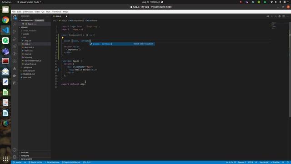
Task: Click the lightbulb code action icon
Action: 63,38
